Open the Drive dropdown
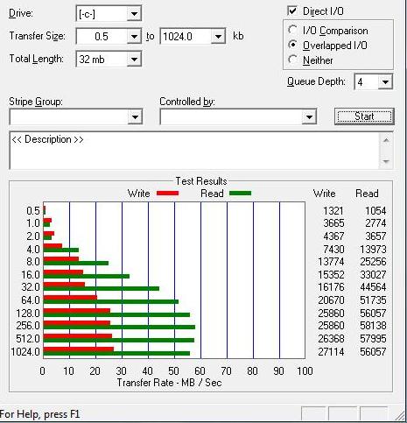Viewport: 407px width, 423px height. [134, 14]
